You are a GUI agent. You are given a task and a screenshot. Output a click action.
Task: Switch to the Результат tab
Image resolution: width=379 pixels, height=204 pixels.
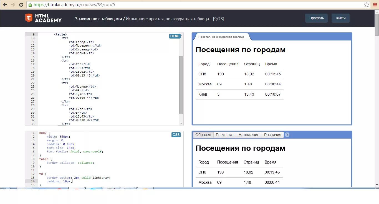225,135
